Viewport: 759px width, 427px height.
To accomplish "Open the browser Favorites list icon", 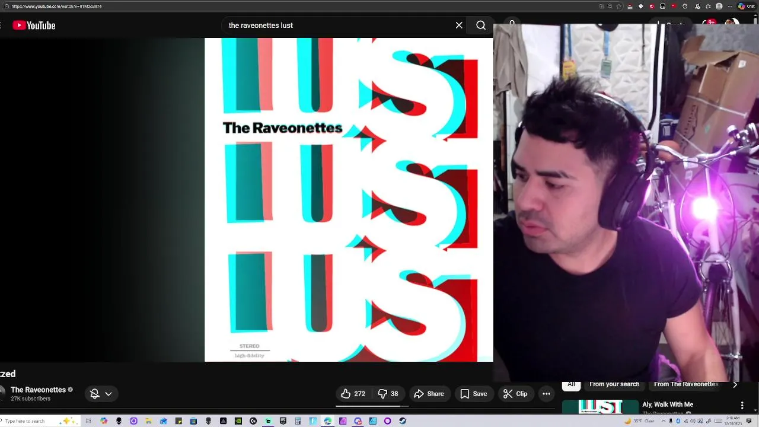I will click(x=708, y=6).
